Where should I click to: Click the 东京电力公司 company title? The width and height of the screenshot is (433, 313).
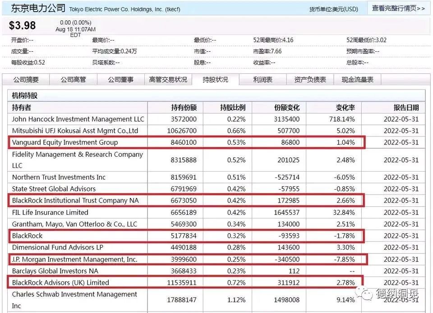[38, 8]
